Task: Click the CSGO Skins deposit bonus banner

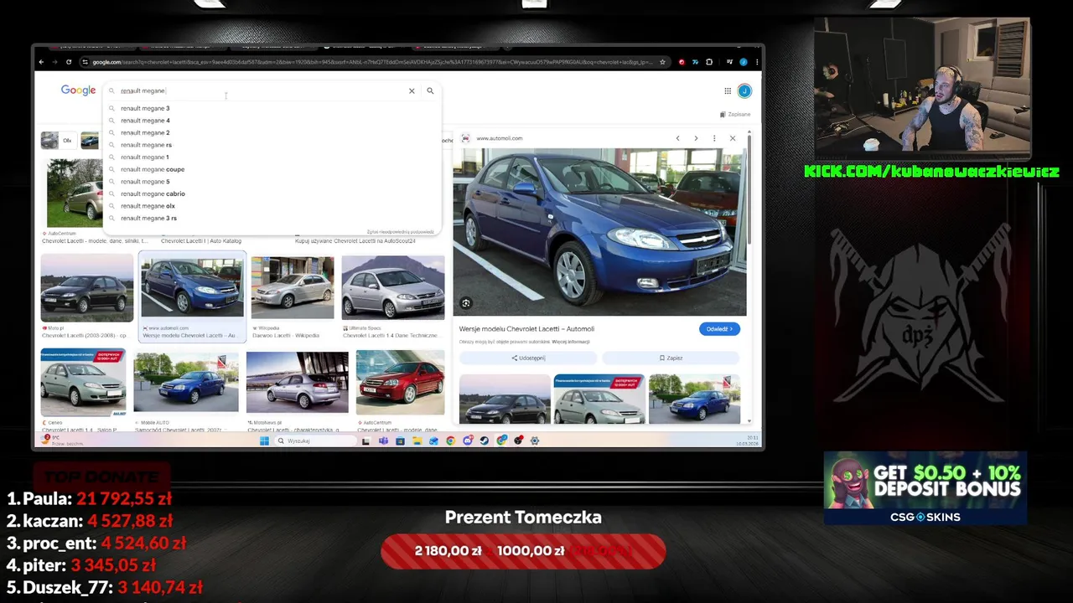Action: [x=925, y=488]
